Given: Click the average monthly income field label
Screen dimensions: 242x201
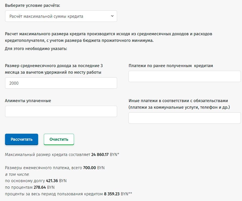Looking at the screenshot, I should (x=54, y=69).
